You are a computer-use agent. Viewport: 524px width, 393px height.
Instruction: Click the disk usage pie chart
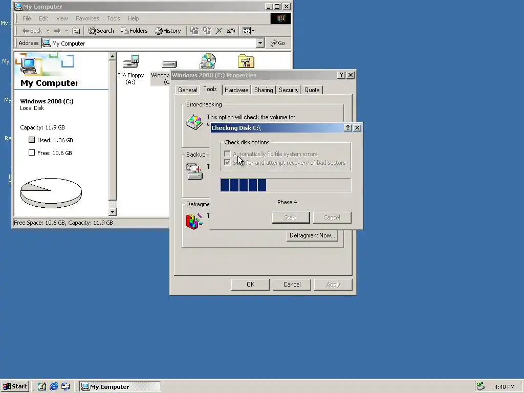pos(51,193)
